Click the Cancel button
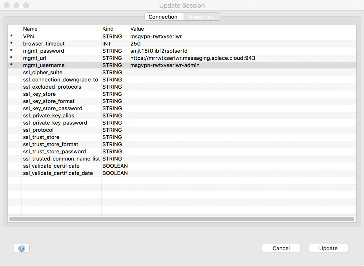The image size is (364, 266). click(281, 248)
